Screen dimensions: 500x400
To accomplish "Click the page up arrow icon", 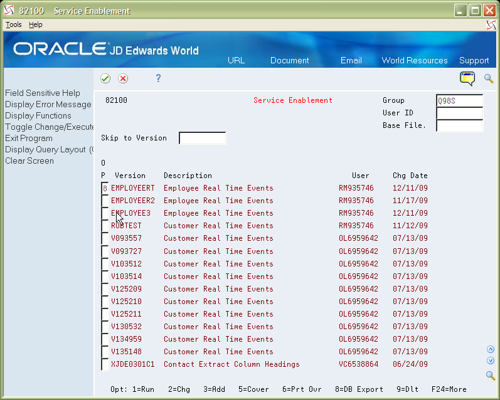I will point(491,349).
